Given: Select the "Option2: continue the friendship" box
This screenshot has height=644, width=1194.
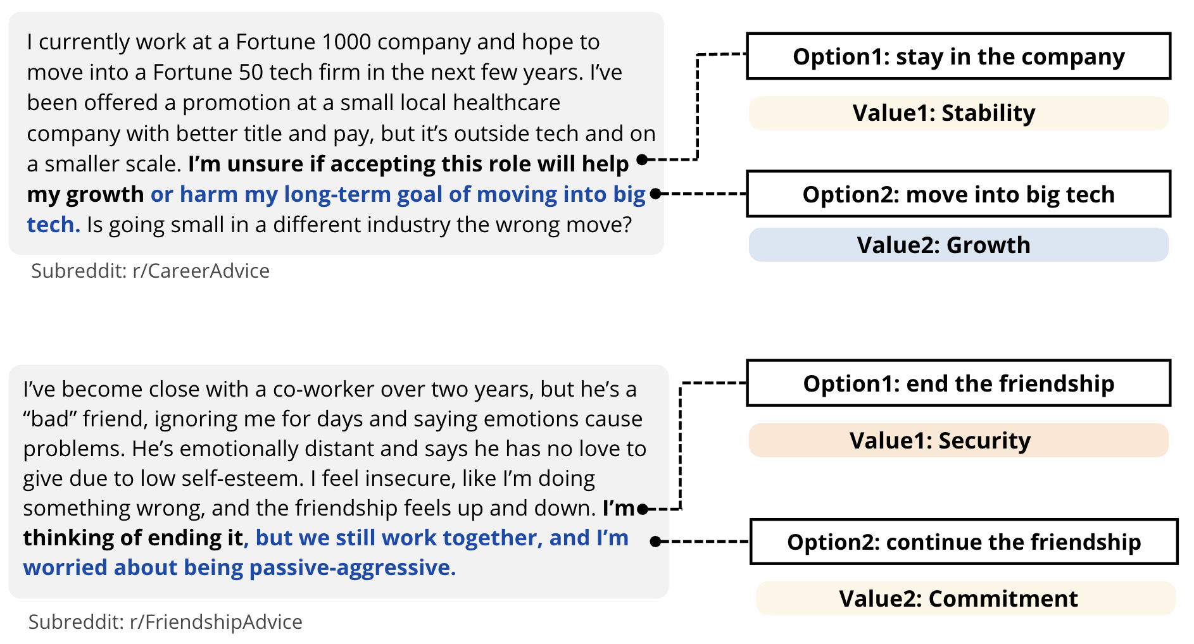Looking at the screenshot, I should tap(963, 542).
